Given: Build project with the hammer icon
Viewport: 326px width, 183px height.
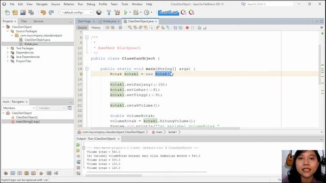Looking at the screenshot, I should point(108,12).
